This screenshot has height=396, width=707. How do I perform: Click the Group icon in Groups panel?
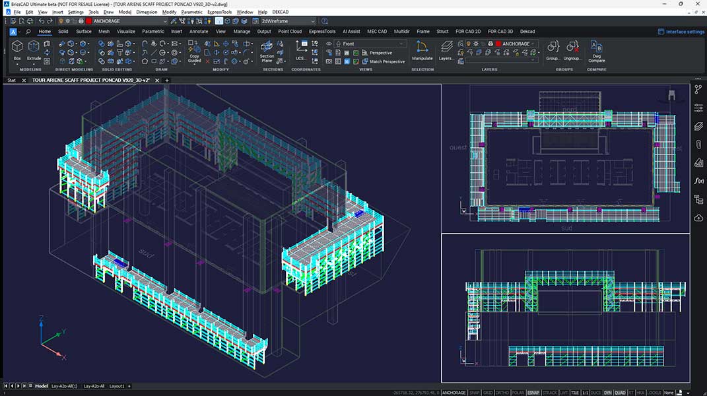tap(553, 47)
